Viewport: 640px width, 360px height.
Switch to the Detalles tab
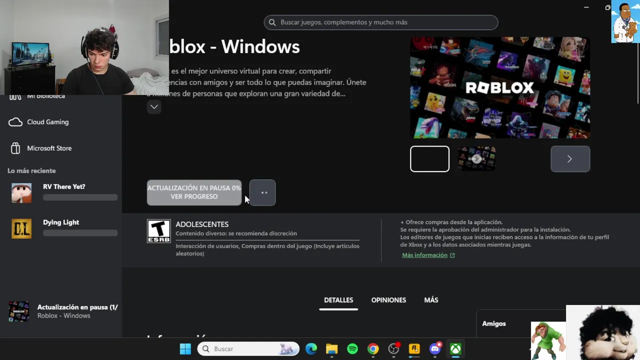click(x=338, y=300)
